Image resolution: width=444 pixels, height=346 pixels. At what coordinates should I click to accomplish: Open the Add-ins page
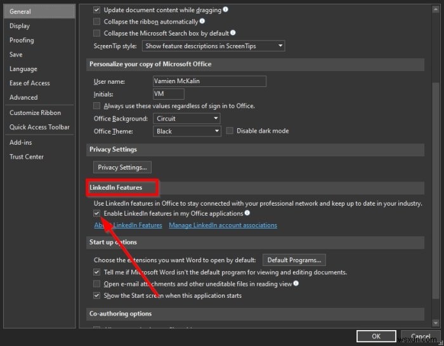pyautogui.click(x=39, y=142)
